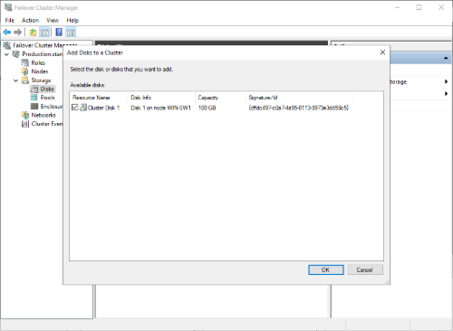Screen dimensions: 453x331
Task: Click the Back arrow toolbar icon
Action: [x=6, y=32]
